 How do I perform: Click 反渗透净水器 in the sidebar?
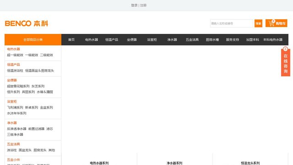[x=16, y=129]
